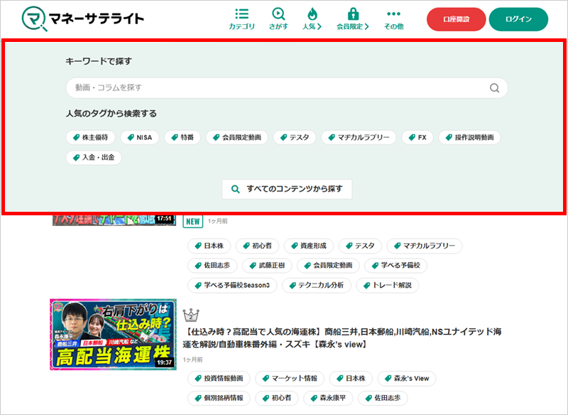The width and height of the screenshot is (568, 415).
Task: Click the magnifier icon inside the keyword search bar
Action: click(493, 87)
